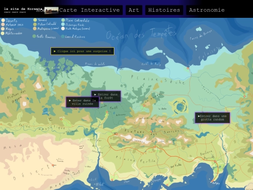
Task: Click the 'Océan des Tempêtes' label
Action: tap(141, 33)
